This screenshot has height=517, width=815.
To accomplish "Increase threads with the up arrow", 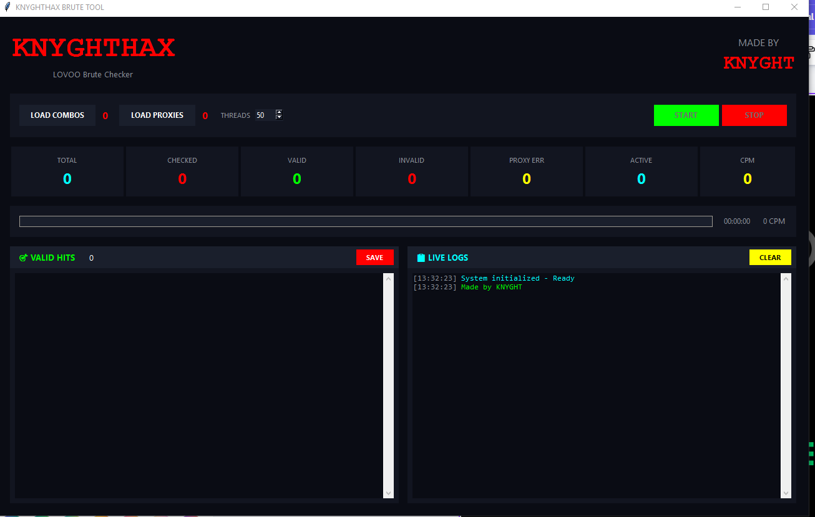I will 279,112.
